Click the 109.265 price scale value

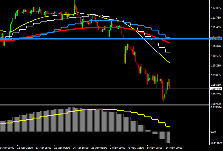pos(216,94)
